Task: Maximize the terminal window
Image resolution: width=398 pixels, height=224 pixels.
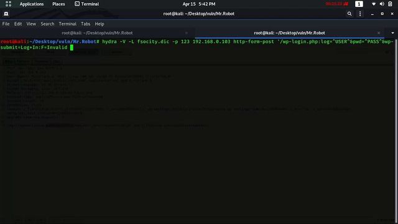Action: coord(382,14)
